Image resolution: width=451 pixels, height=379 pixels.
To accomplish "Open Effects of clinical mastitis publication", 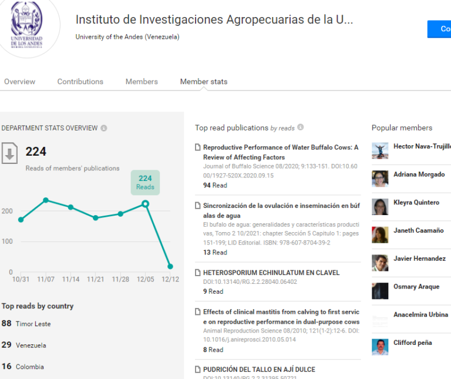I will (x=281, y=317).
